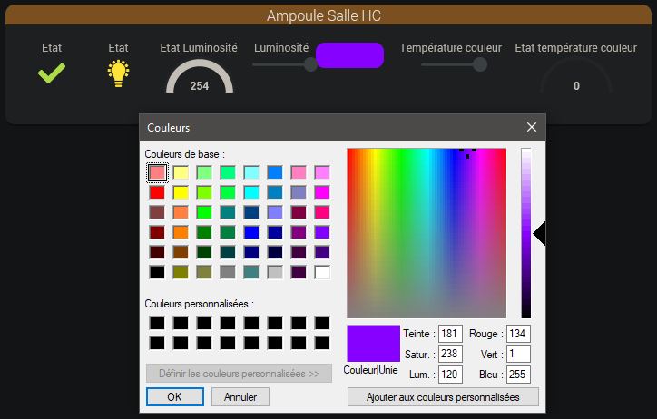Pick the light yellow swatch in top row
This screenshot has width=657, height=419.
coord(181,172)
